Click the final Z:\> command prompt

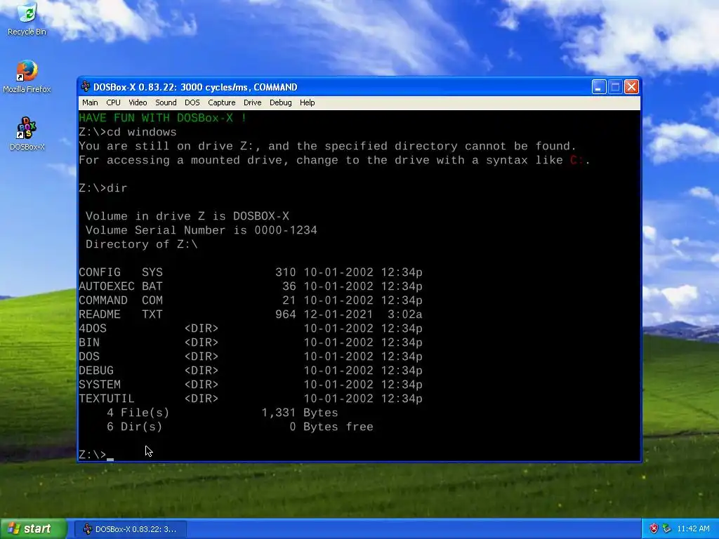96,455
